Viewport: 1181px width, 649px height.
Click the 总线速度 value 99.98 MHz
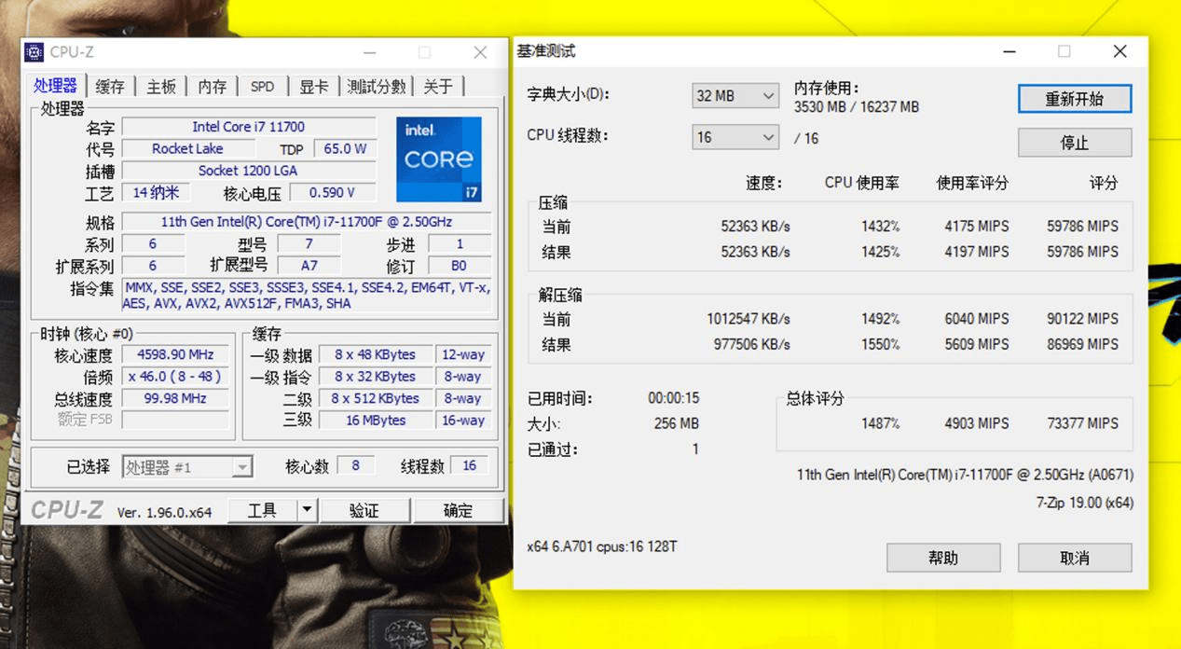pos(175,399)
